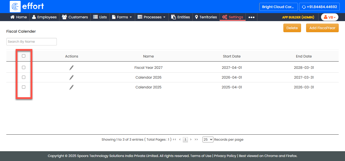Screen dimensions: 345x161
Task: Navigate to the Territories tab
Action: pos(206,17)
